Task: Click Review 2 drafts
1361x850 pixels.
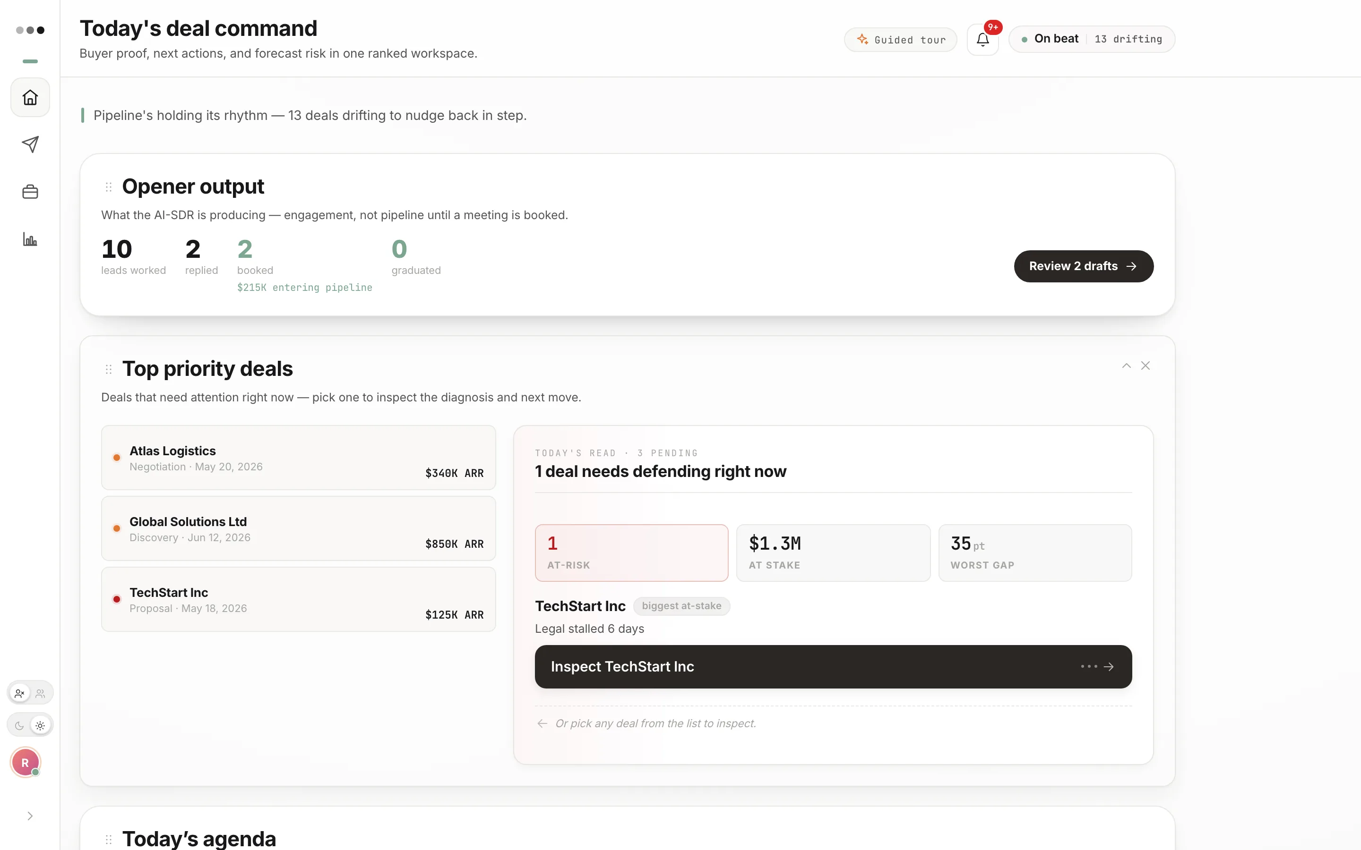Action: [x=1083, y=266]
